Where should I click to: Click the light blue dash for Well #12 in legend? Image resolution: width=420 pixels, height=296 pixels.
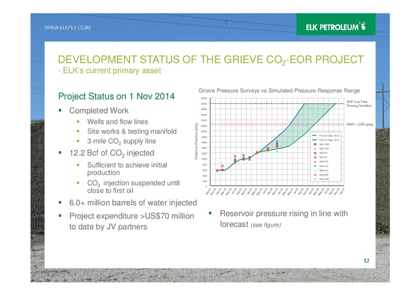[315, 170]
